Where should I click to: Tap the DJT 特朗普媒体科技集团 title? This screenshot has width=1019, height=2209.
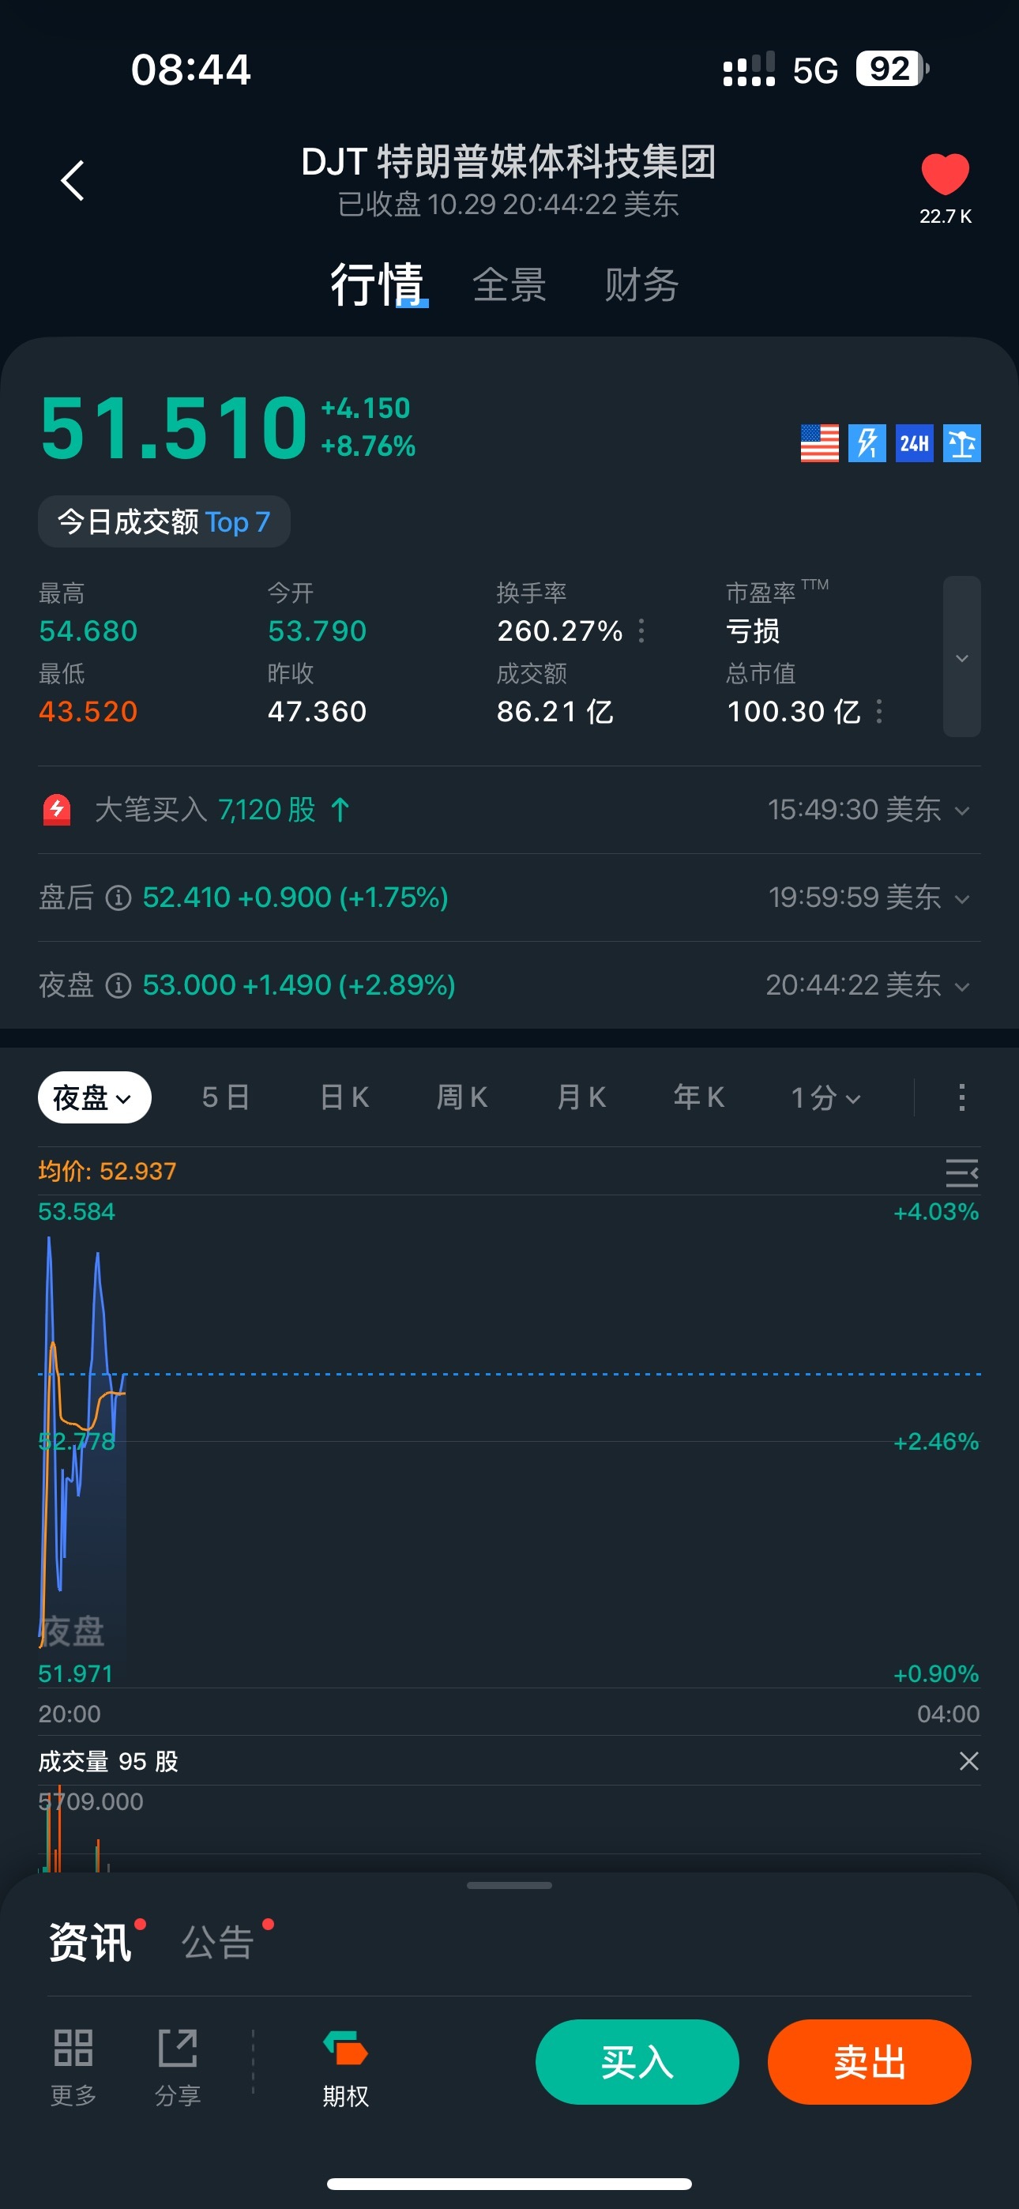[509, 161]
